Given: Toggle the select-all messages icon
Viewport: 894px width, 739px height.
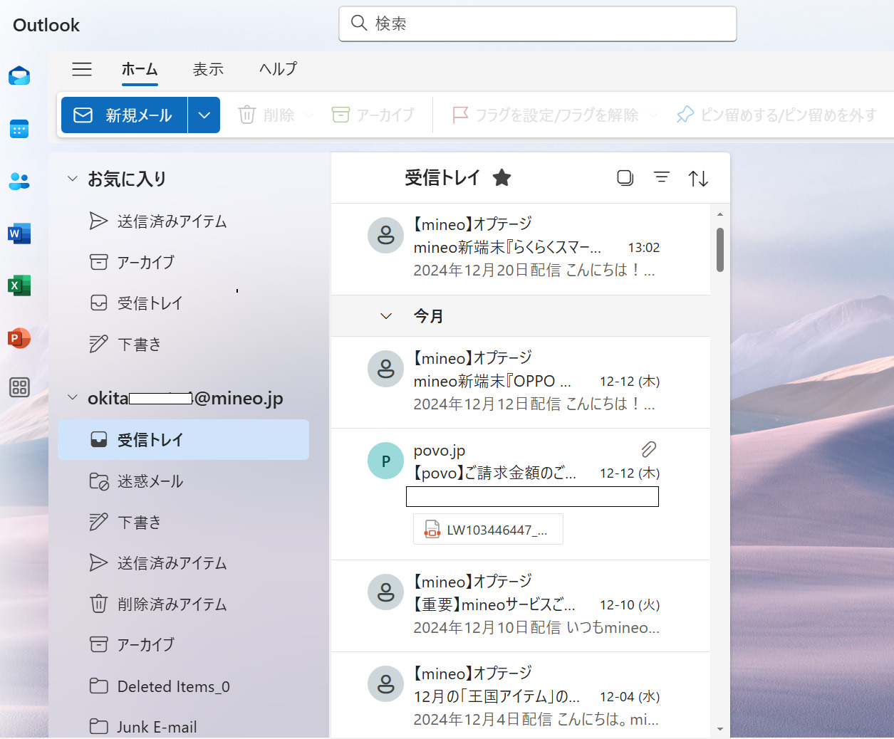Looking at the screenshot, I should (625, 178).
